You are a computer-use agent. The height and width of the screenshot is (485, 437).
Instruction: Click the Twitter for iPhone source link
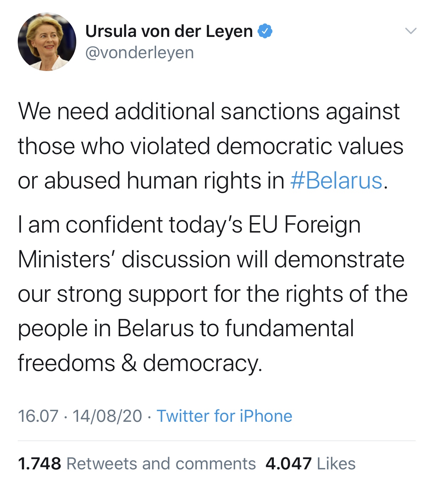coord(224,416)
